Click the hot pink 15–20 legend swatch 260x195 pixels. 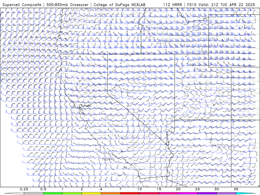click(168, 193)
